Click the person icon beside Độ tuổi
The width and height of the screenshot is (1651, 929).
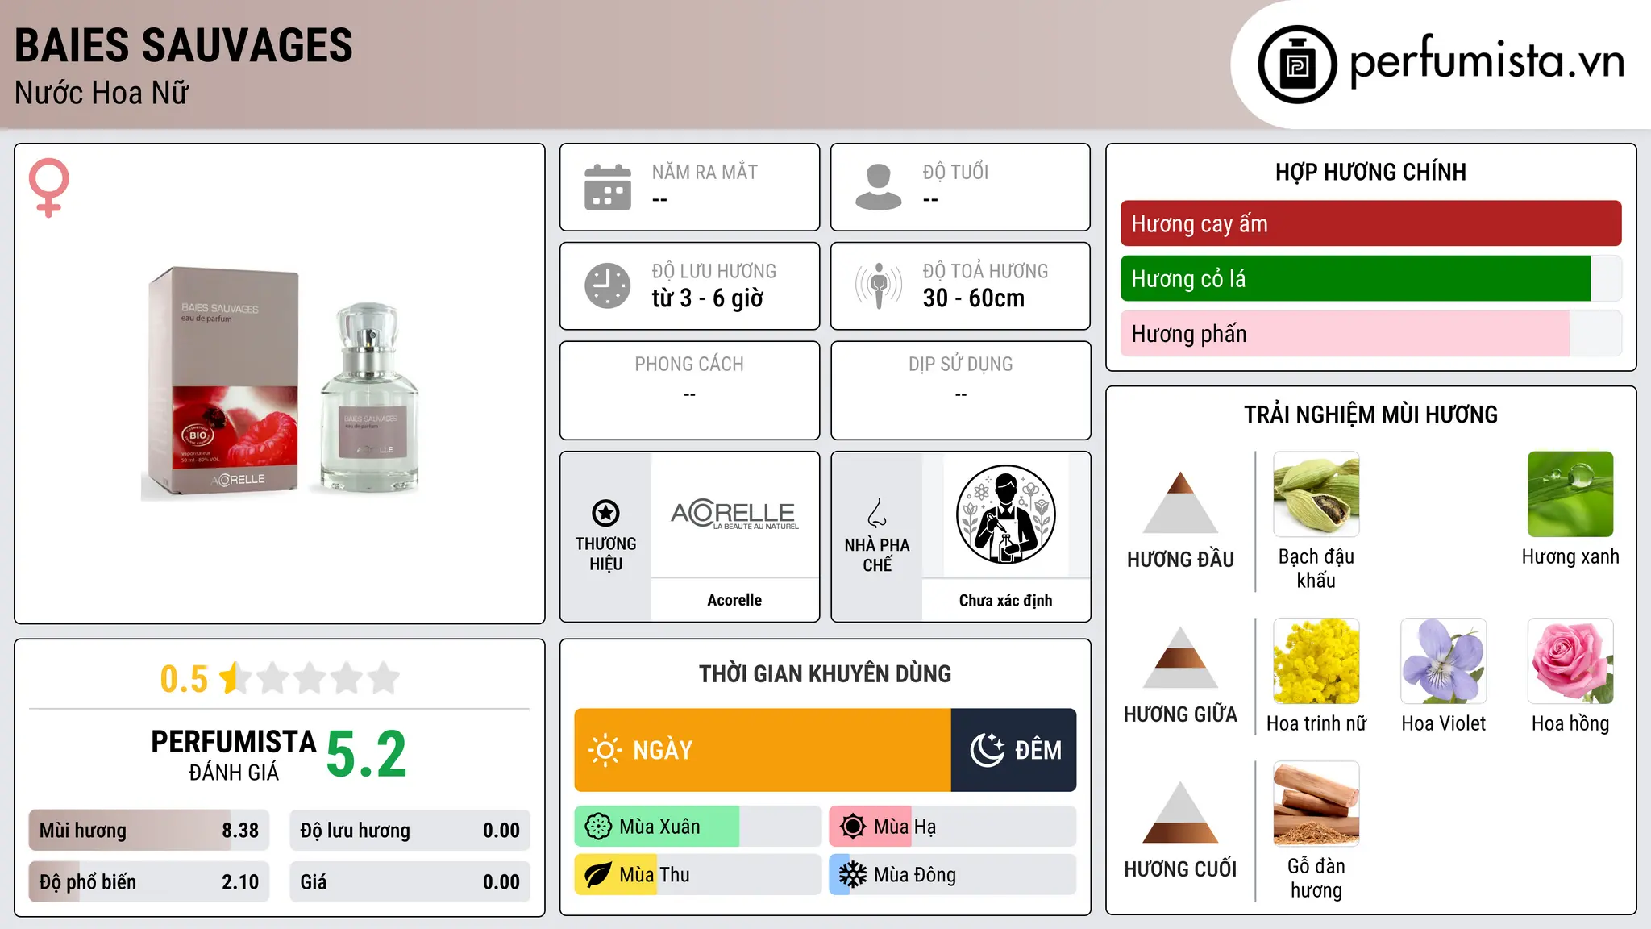click(879, 187)
